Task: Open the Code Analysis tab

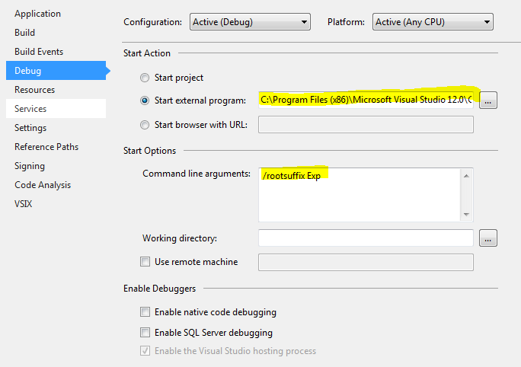Action: pos(43,185)
